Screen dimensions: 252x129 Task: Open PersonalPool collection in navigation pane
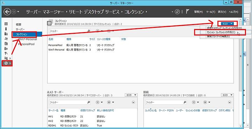pos(26,44)
